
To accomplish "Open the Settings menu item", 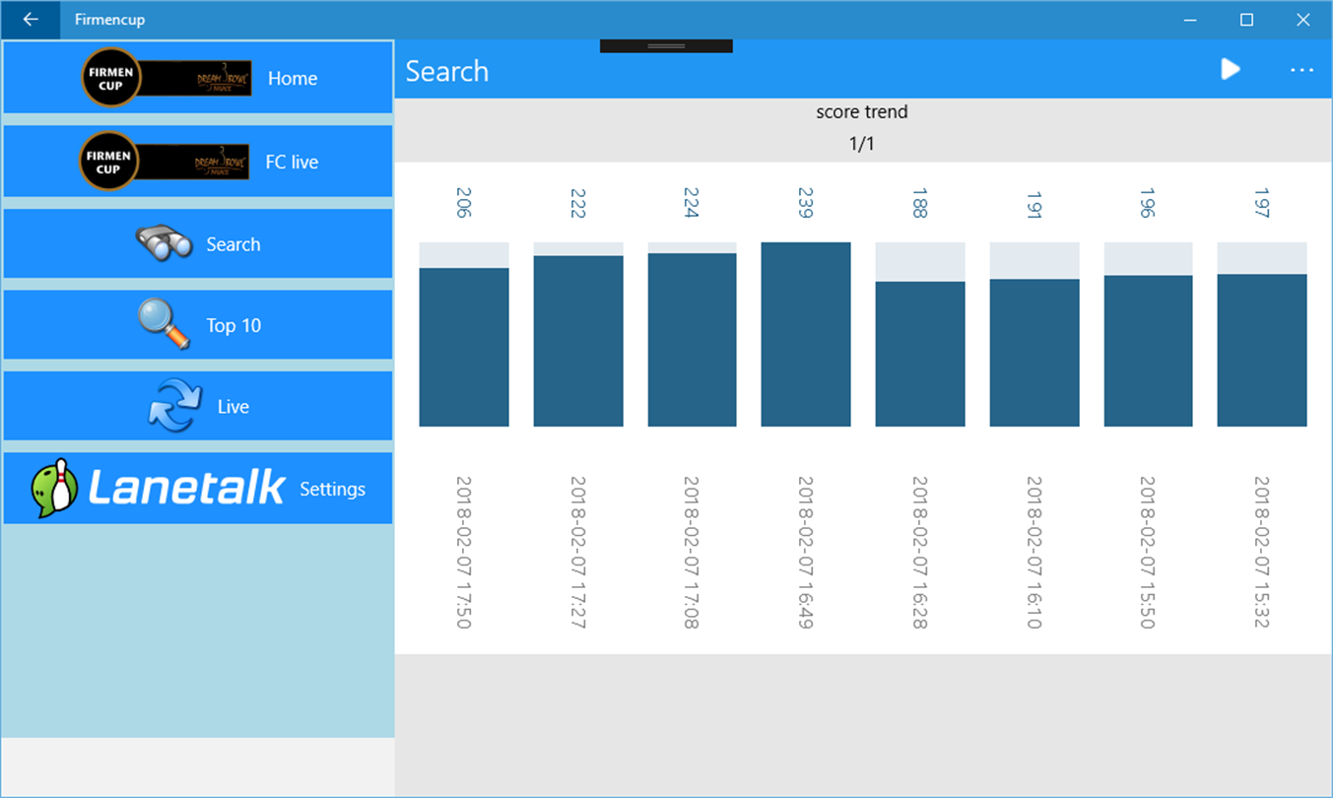I will click(198, 488).
